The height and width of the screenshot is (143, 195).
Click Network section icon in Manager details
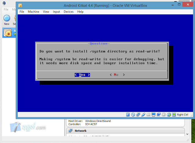pos(70,131)
